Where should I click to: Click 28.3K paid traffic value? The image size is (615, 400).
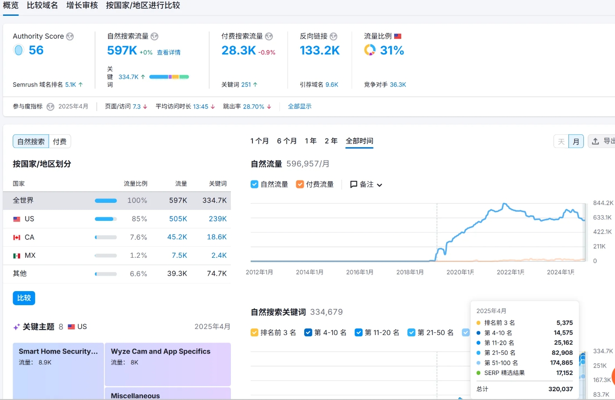point(239,50)
